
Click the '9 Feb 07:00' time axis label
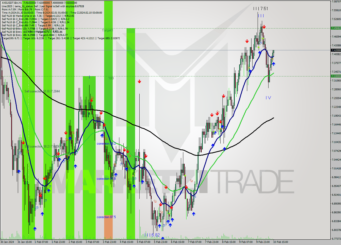246,242
